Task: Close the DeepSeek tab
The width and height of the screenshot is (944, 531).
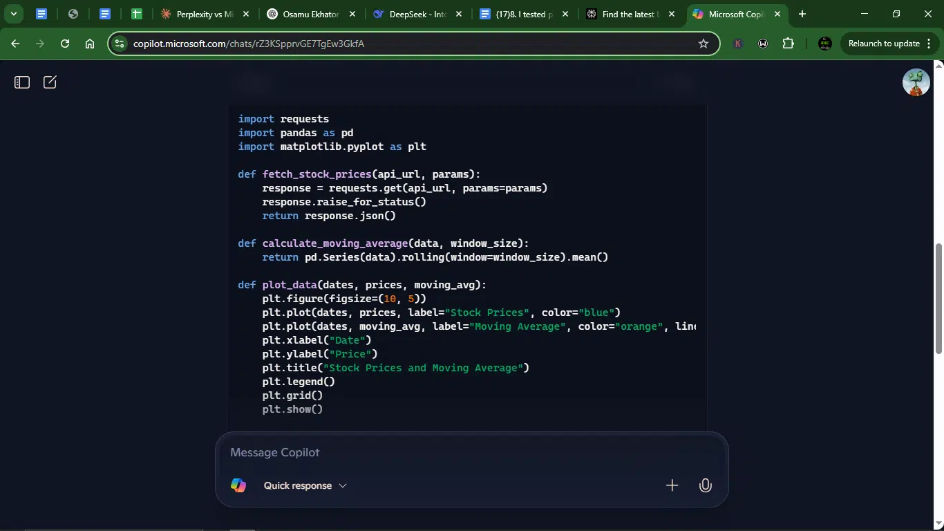Action: (x=460, y=14)
